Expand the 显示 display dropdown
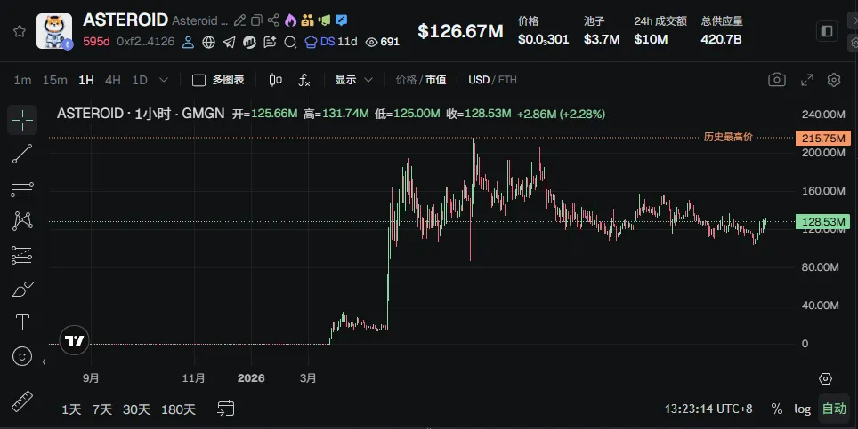 click(x=353, y=80)
